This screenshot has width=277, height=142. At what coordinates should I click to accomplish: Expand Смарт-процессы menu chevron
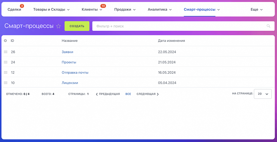pyautogui.click(x=218, y=10)
